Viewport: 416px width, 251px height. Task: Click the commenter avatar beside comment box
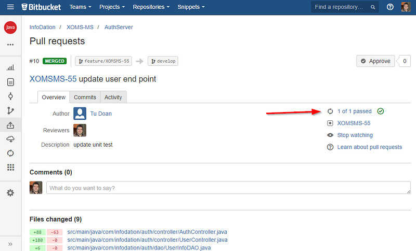pos(36,188)
